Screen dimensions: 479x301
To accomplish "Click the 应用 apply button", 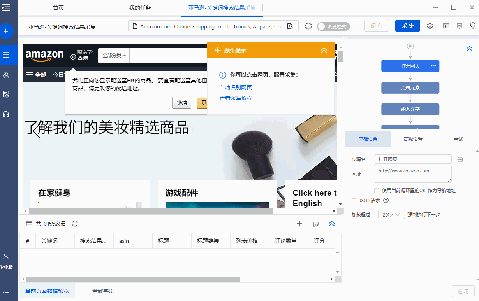I will [463, 291].
